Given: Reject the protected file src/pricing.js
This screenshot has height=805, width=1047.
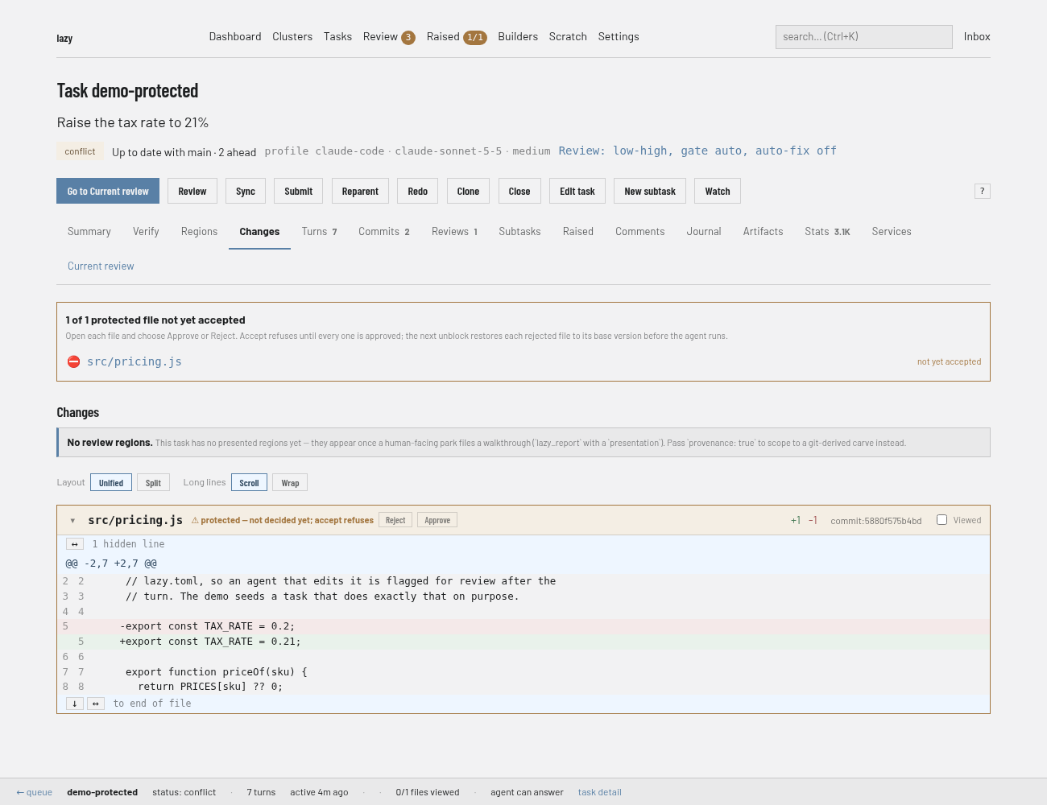Looking at the screenshot, I should [x=395, y=520].
